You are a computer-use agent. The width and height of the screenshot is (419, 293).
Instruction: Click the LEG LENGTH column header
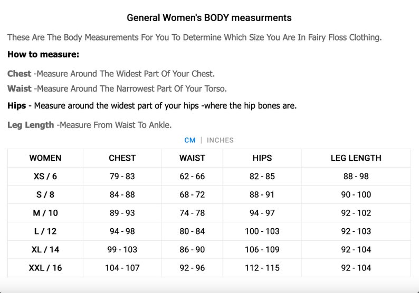[356, 158]
